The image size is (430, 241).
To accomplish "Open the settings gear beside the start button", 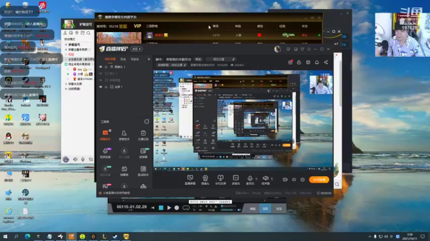I will tap(303, 179).
